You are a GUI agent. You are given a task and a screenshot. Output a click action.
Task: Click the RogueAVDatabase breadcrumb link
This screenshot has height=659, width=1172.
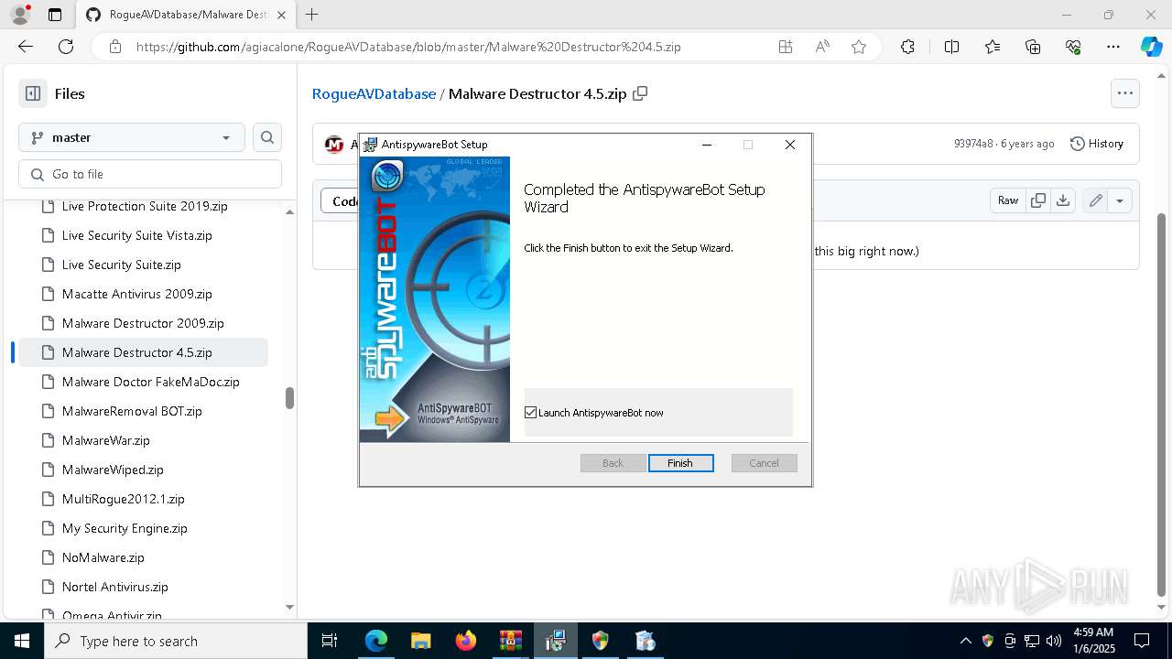coord(374,93)
